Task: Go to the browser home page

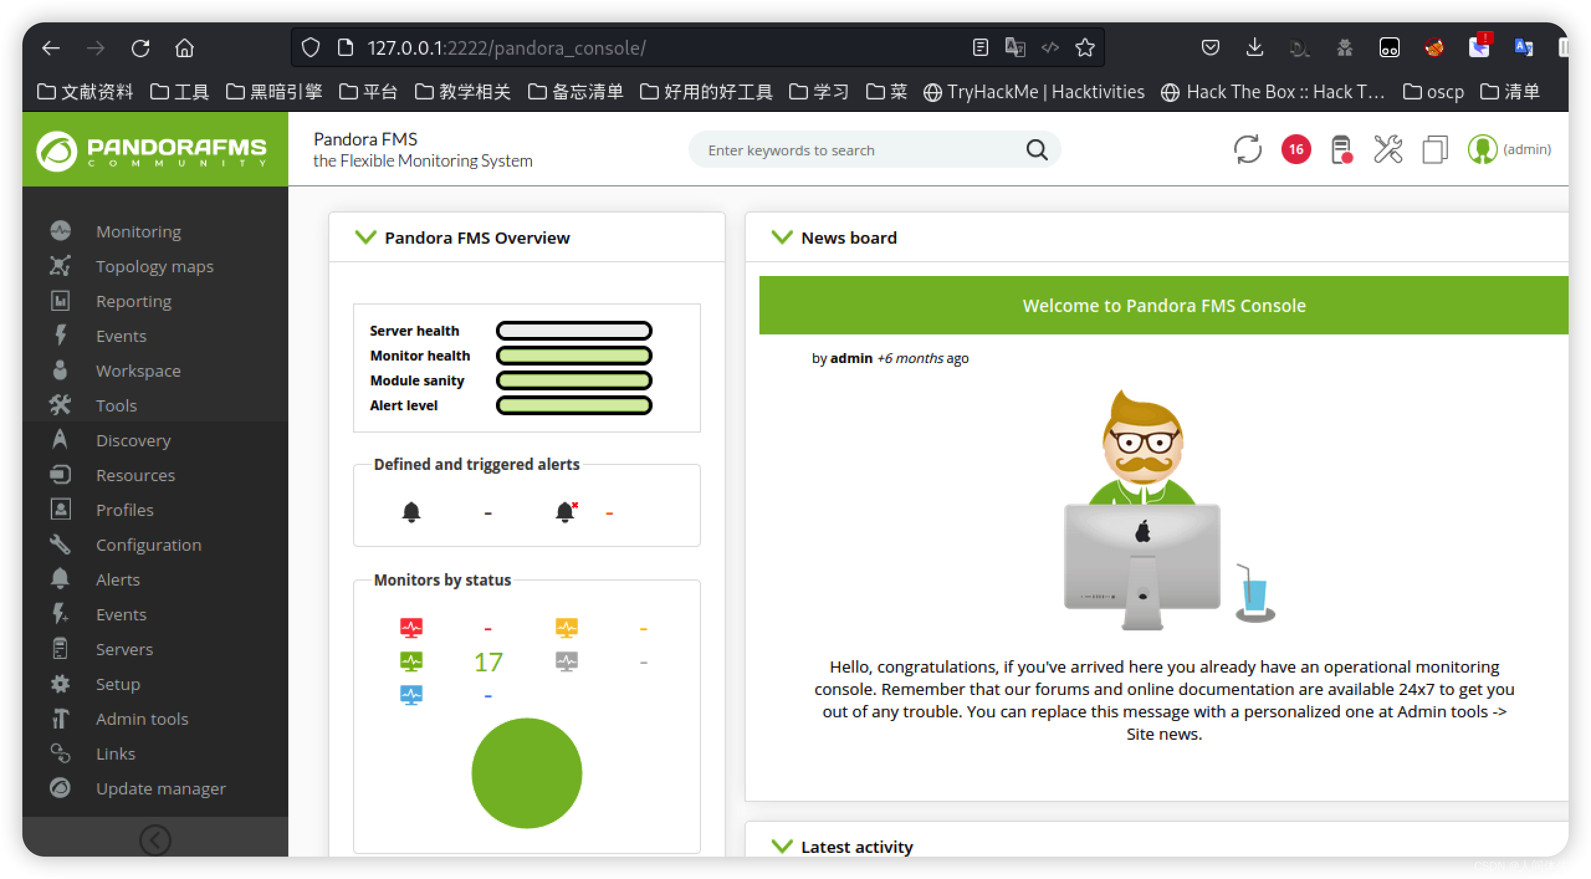Action: [185, 48]
